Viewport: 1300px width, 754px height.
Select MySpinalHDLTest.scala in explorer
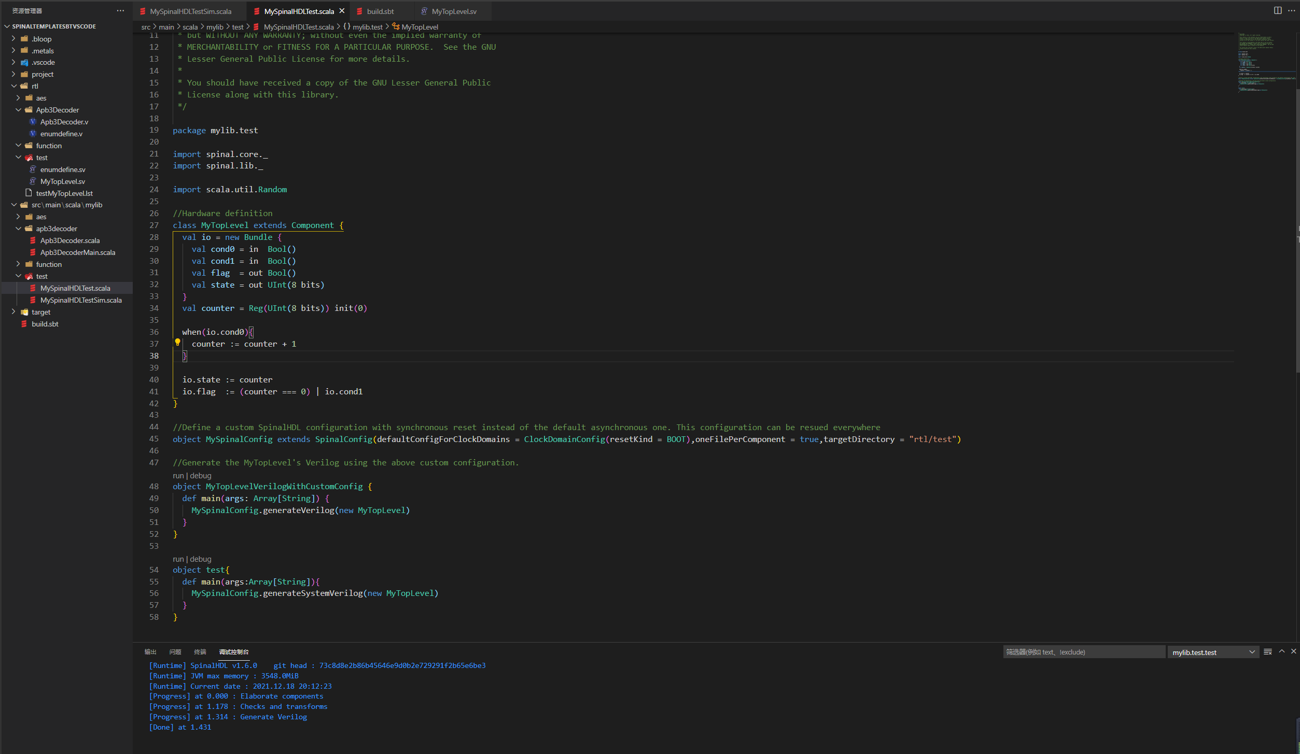75,288
